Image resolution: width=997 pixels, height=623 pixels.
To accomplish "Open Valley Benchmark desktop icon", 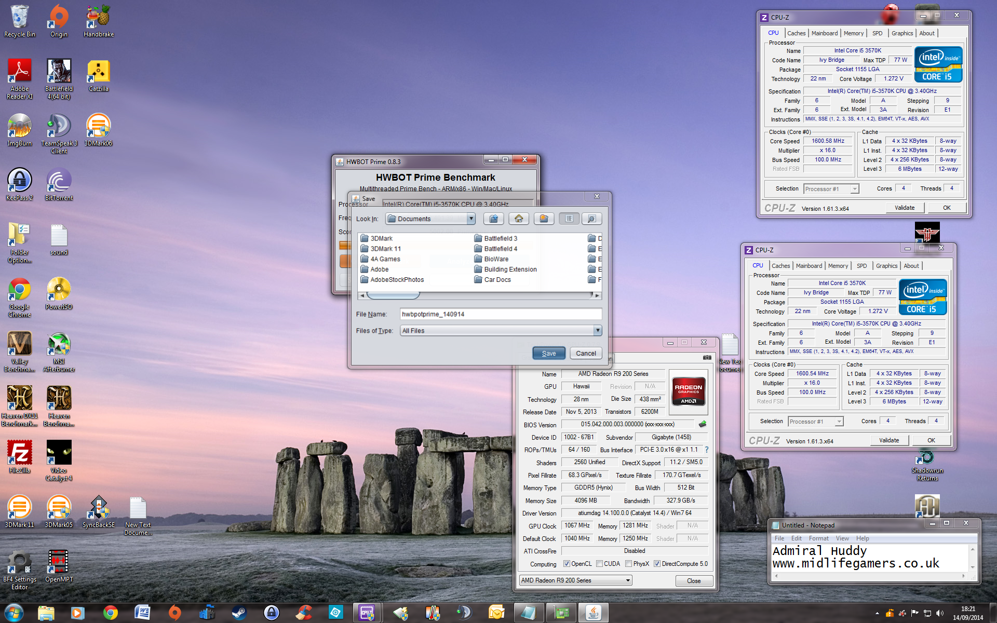I will 20,352.
